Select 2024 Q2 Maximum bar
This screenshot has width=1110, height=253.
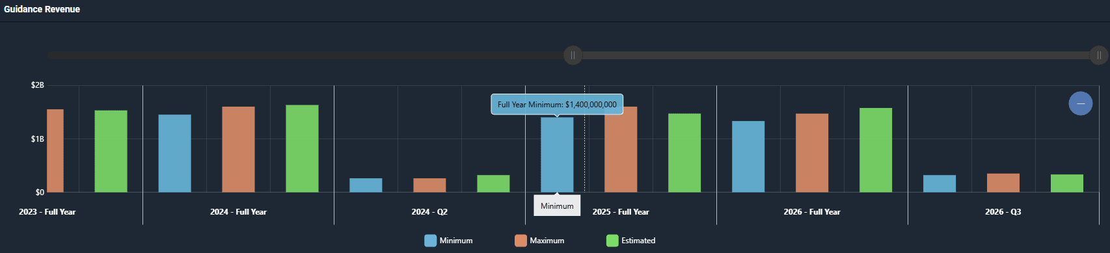pos(429,185)
